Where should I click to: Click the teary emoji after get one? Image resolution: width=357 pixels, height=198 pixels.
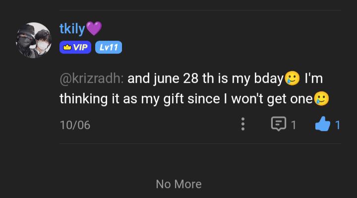[321, 98]
